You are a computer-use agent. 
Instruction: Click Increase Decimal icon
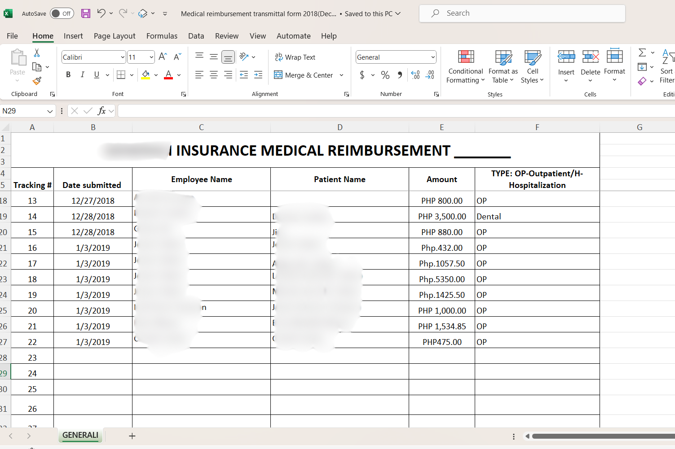coord(415,75)
